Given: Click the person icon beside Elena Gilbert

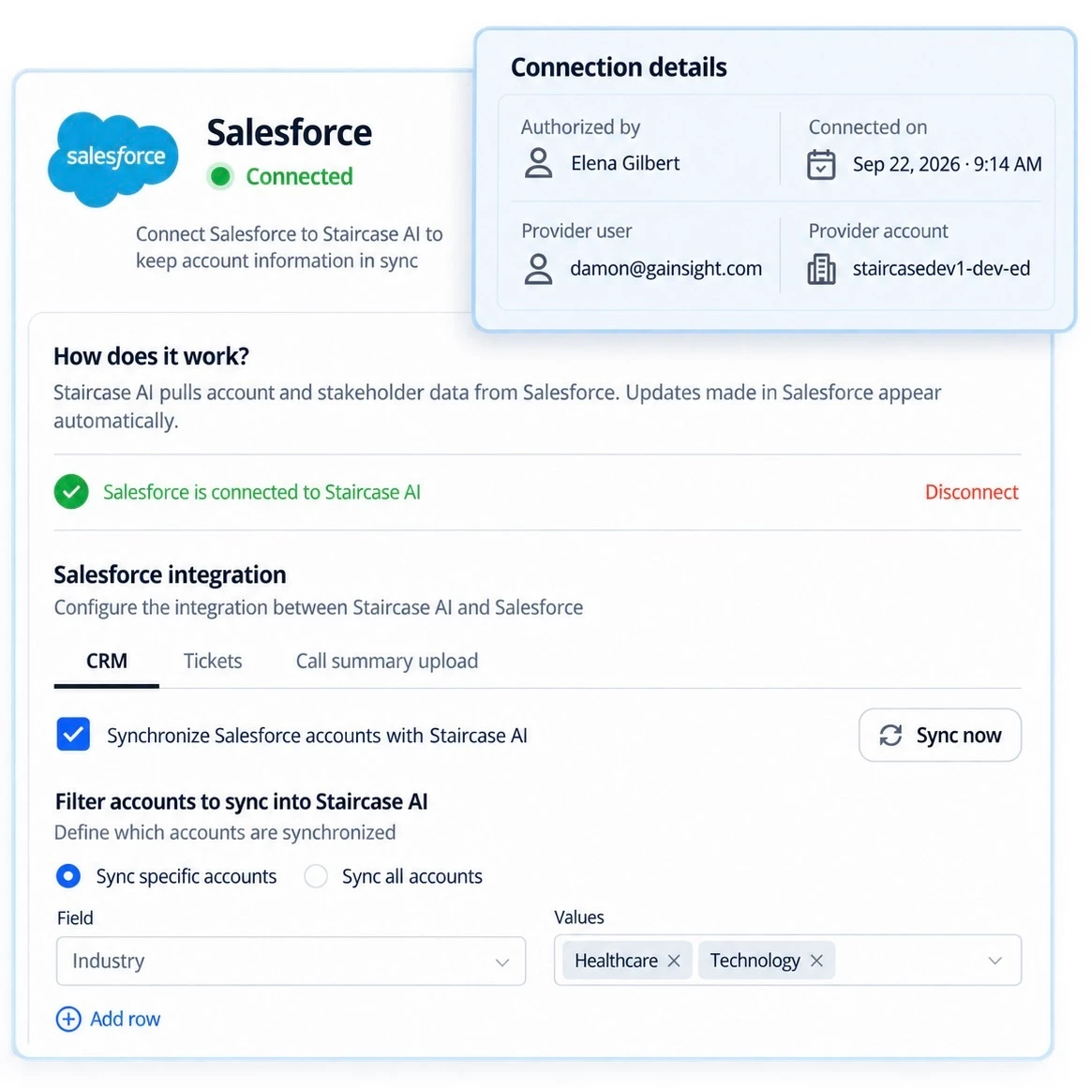Looking at the screenshot, I should [538, 163].
